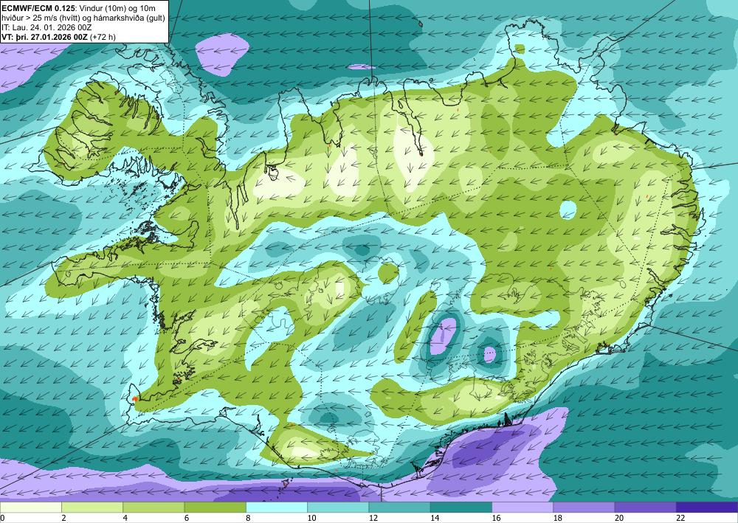Select the medium teal 12–14 m/s swatch
The width and height of the screenshot is (738, 523).
(399, 508)
